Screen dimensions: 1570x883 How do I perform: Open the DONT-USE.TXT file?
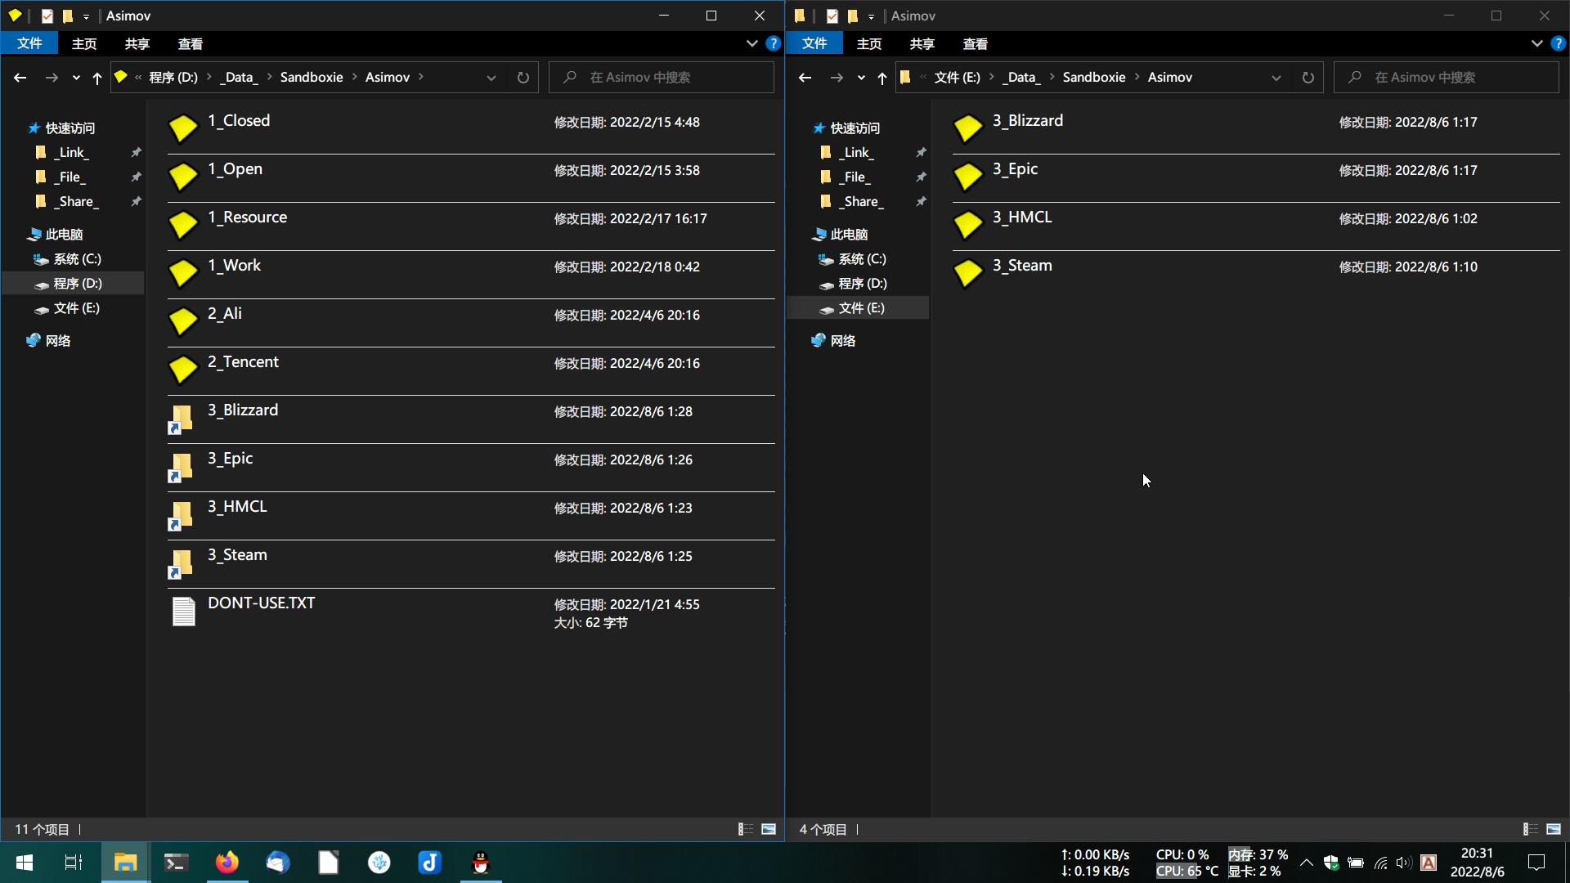click(261, 603)
